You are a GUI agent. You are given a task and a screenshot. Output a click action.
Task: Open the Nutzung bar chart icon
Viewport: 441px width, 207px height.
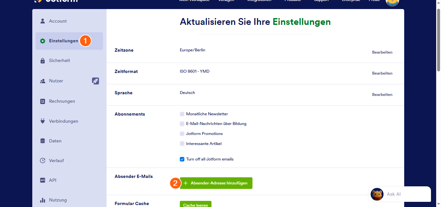(x=42, y=200)
